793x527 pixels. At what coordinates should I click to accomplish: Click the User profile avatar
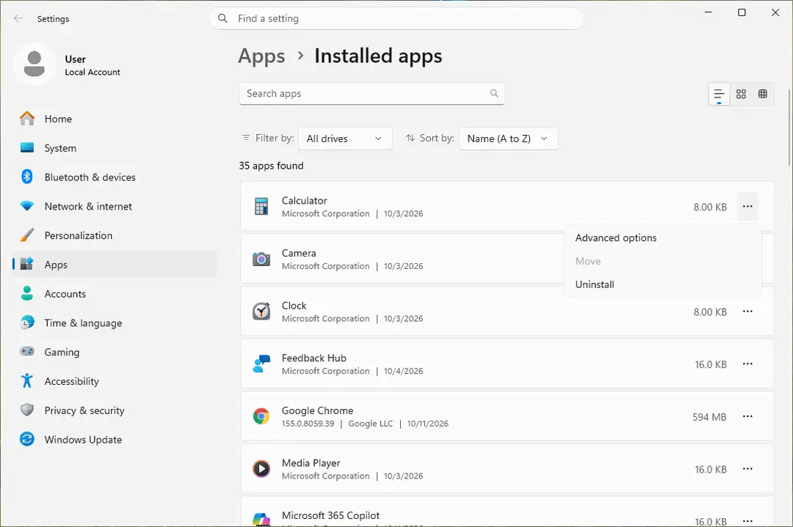tap(35, 64)
